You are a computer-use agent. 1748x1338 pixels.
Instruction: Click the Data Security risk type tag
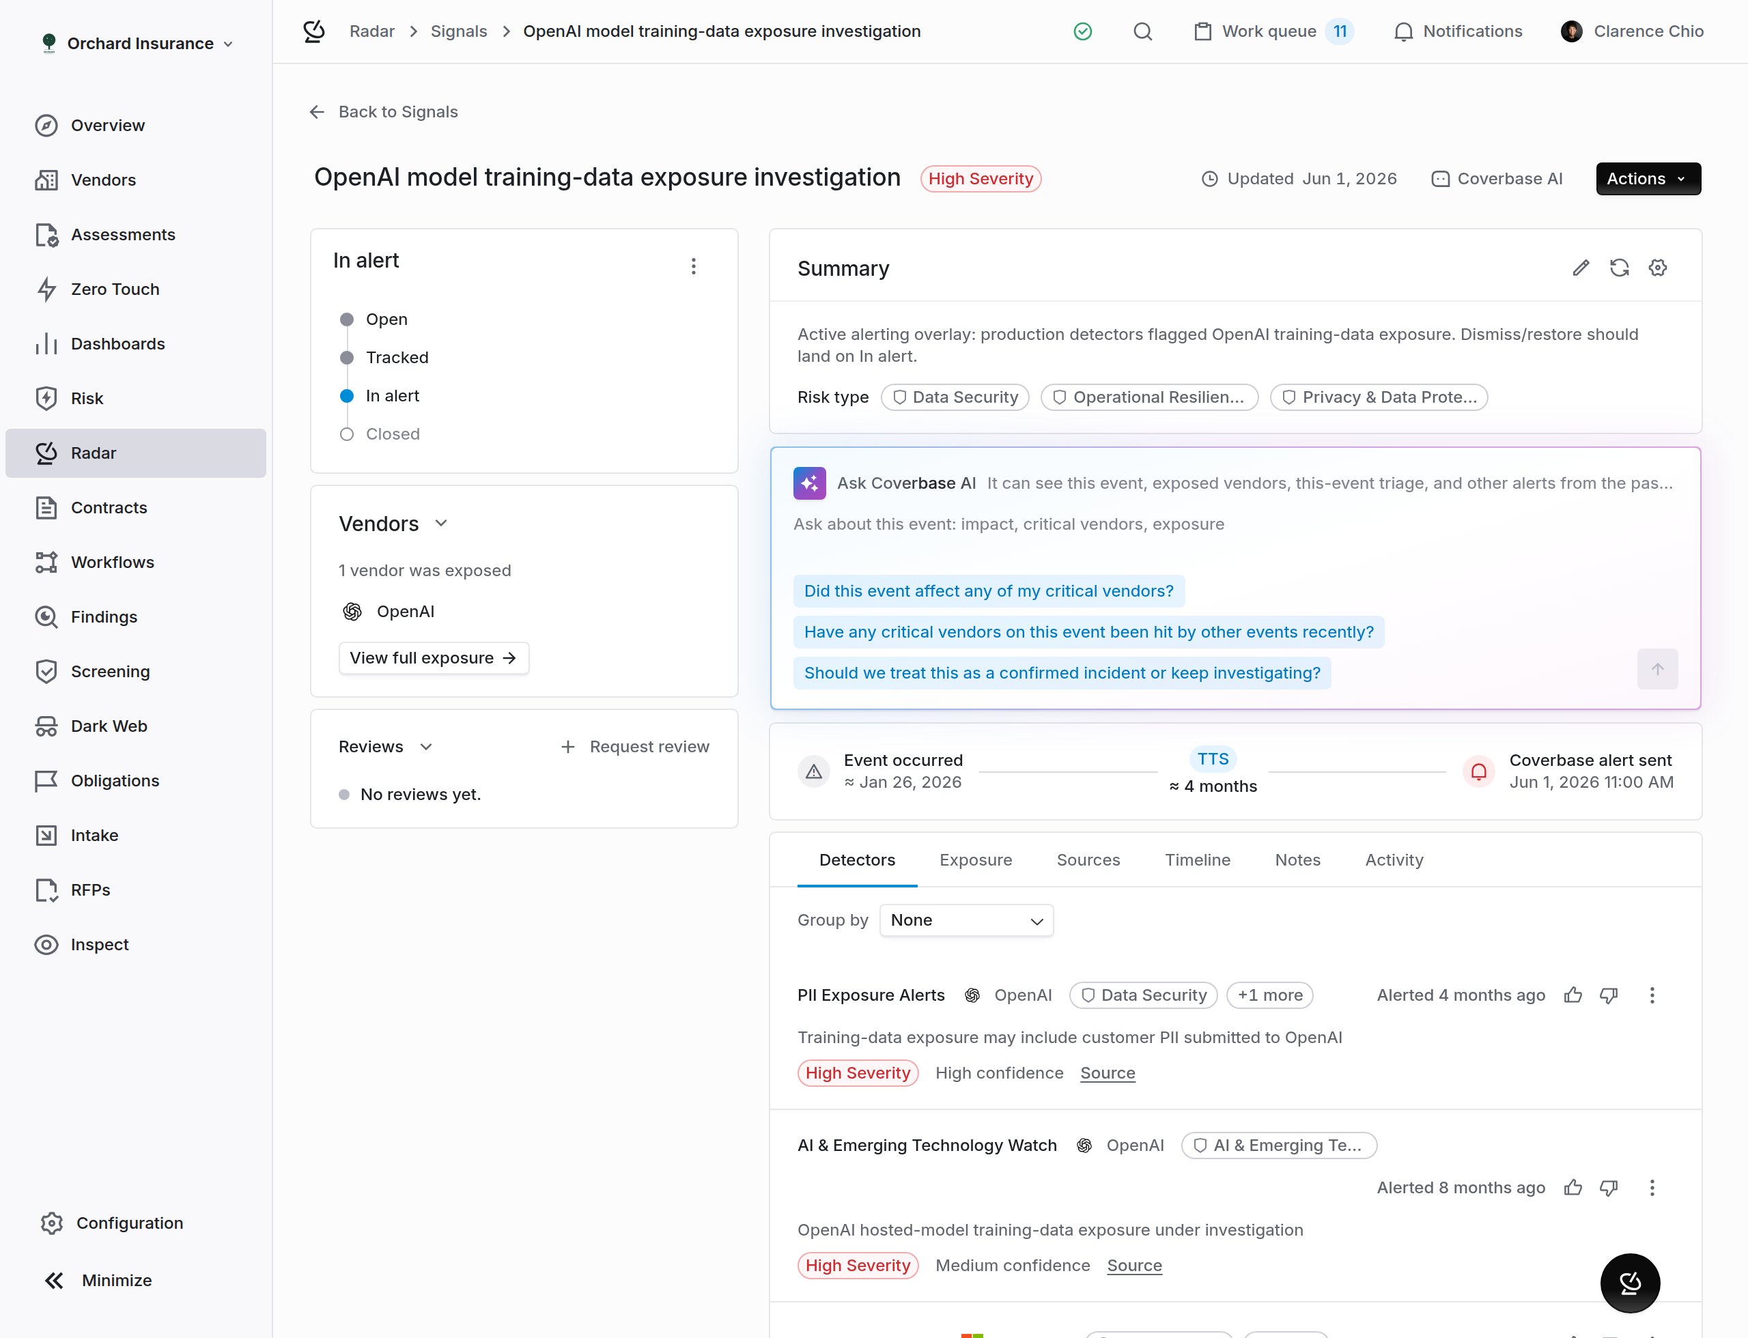click(955, 397)
